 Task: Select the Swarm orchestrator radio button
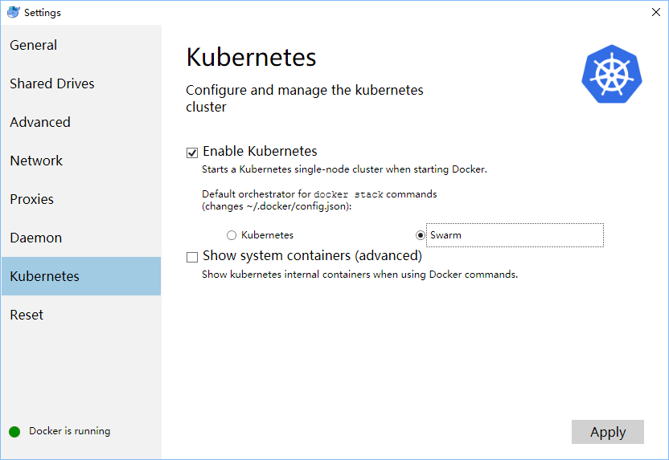[421, 235]
